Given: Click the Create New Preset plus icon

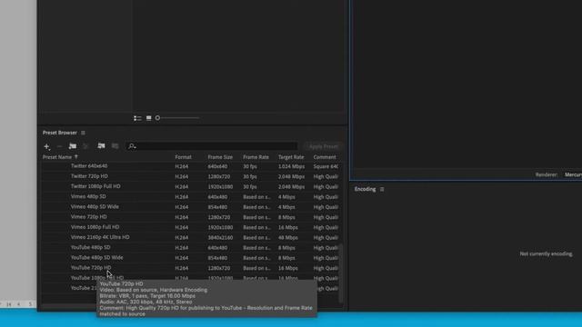Looking at the screenshot, I should pos(47,146).
